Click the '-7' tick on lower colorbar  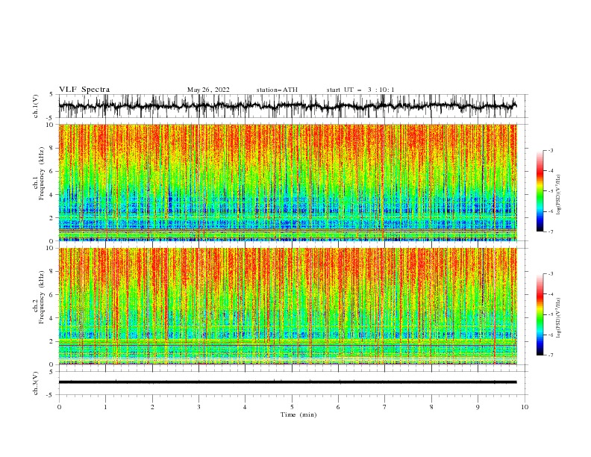tap(550, 355)
